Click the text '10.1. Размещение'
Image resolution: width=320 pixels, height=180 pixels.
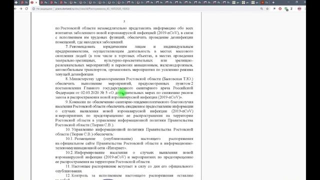pyautogui.click(x=80, y=139)
